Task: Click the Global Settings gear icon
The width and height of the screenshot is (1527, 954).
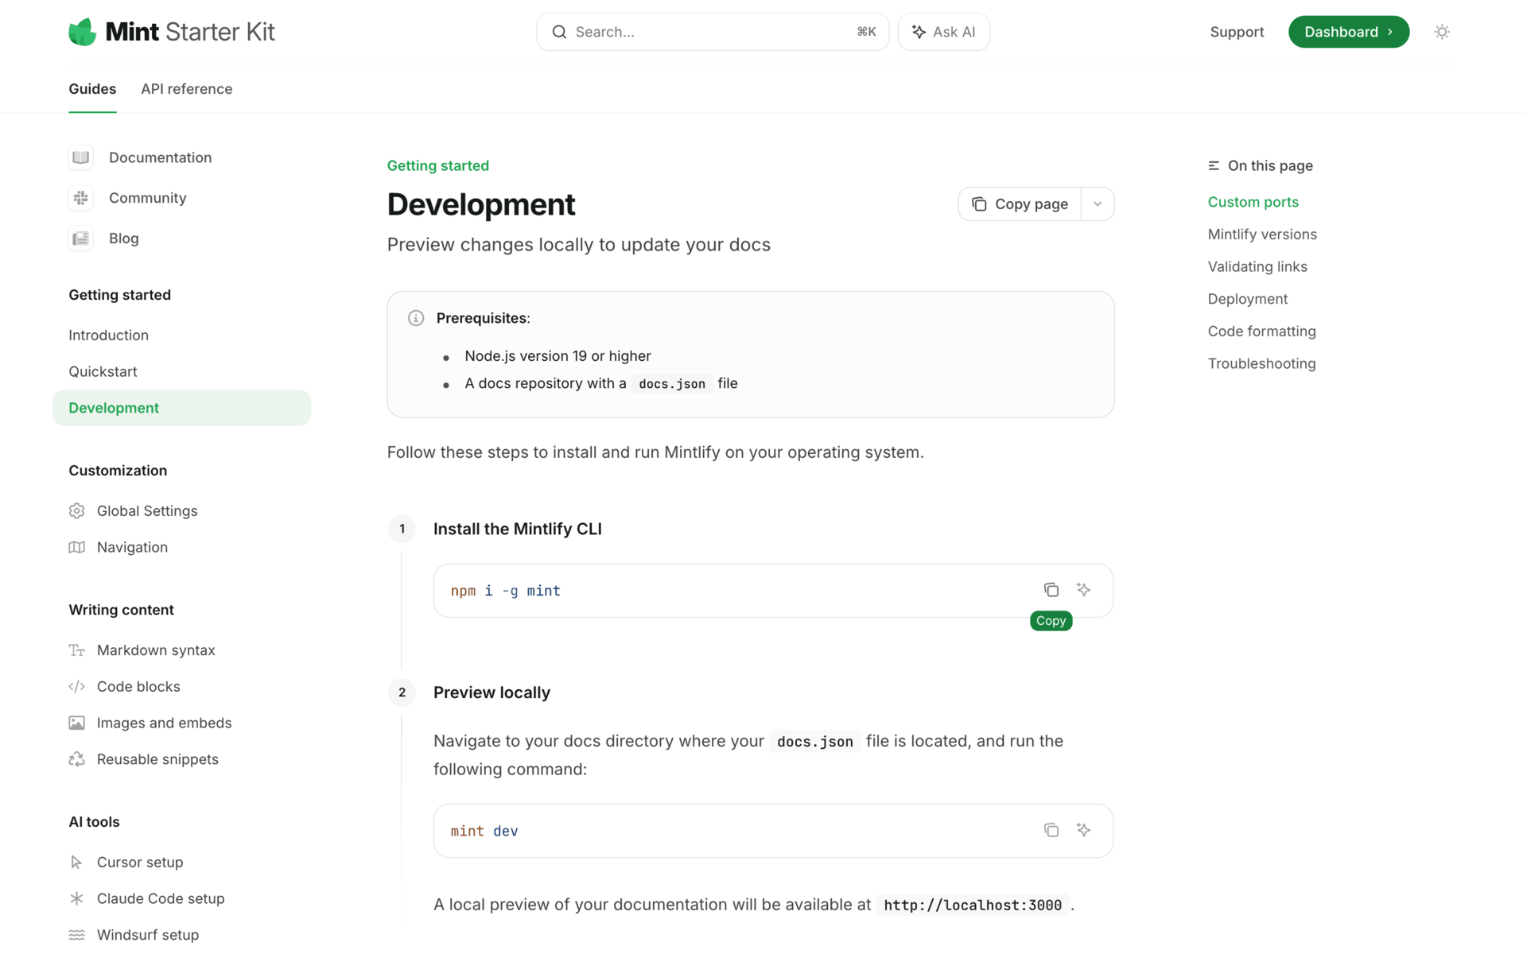Action: pos(76,511)
